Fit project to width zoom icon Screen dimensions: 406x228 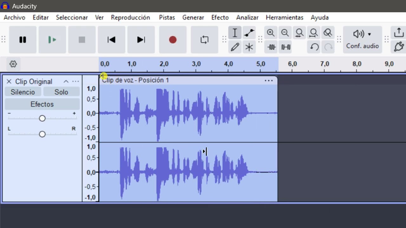click(313, 33)
